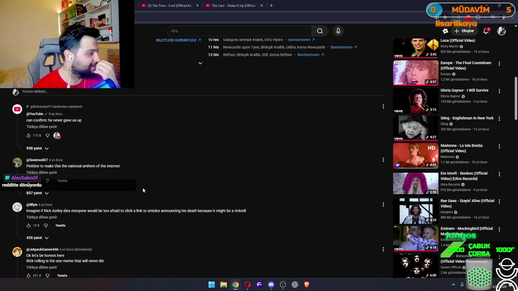Like the @YouTube pinned comment

(x=28, y=135)
